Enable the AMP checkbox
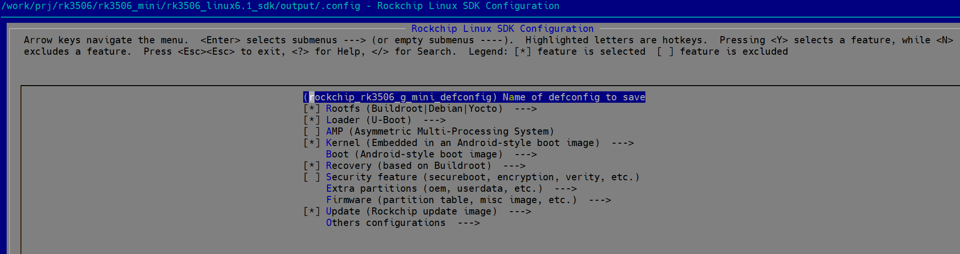This screenshot has height=254, width=960. pos(312,131)
